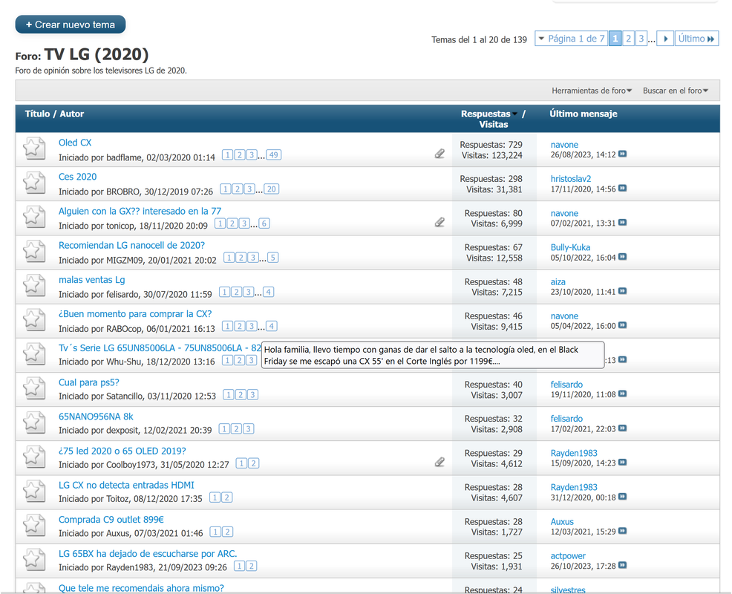Go to last post icon for Oled CX
This screenshot has width=732, height=594.
tap(622, 154)
